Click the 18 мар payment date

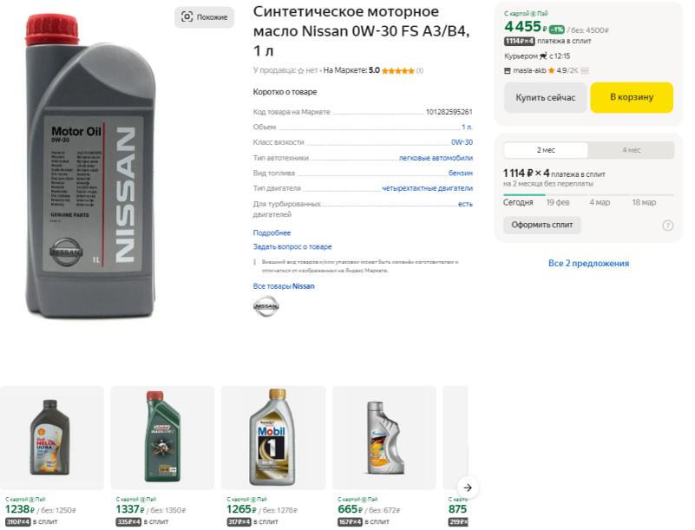click(x=644, y=202)
